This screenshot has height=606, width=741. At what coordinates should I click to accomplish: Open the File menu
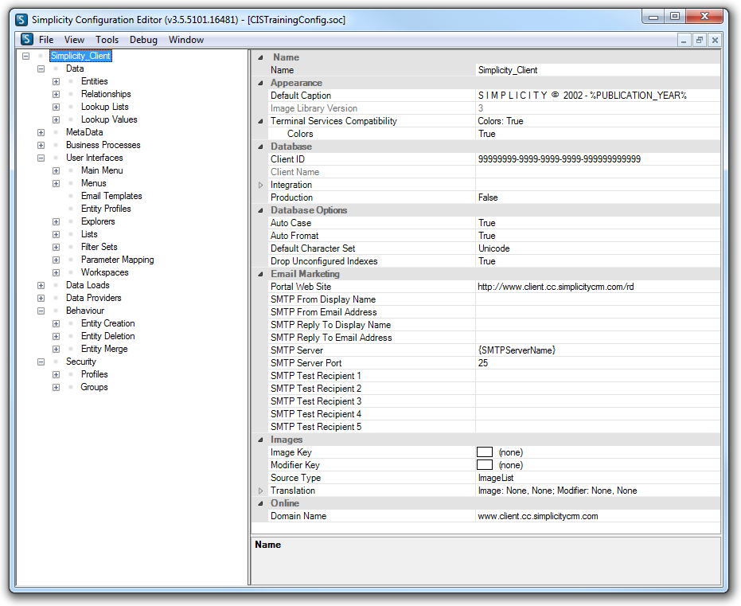[46, 40]
